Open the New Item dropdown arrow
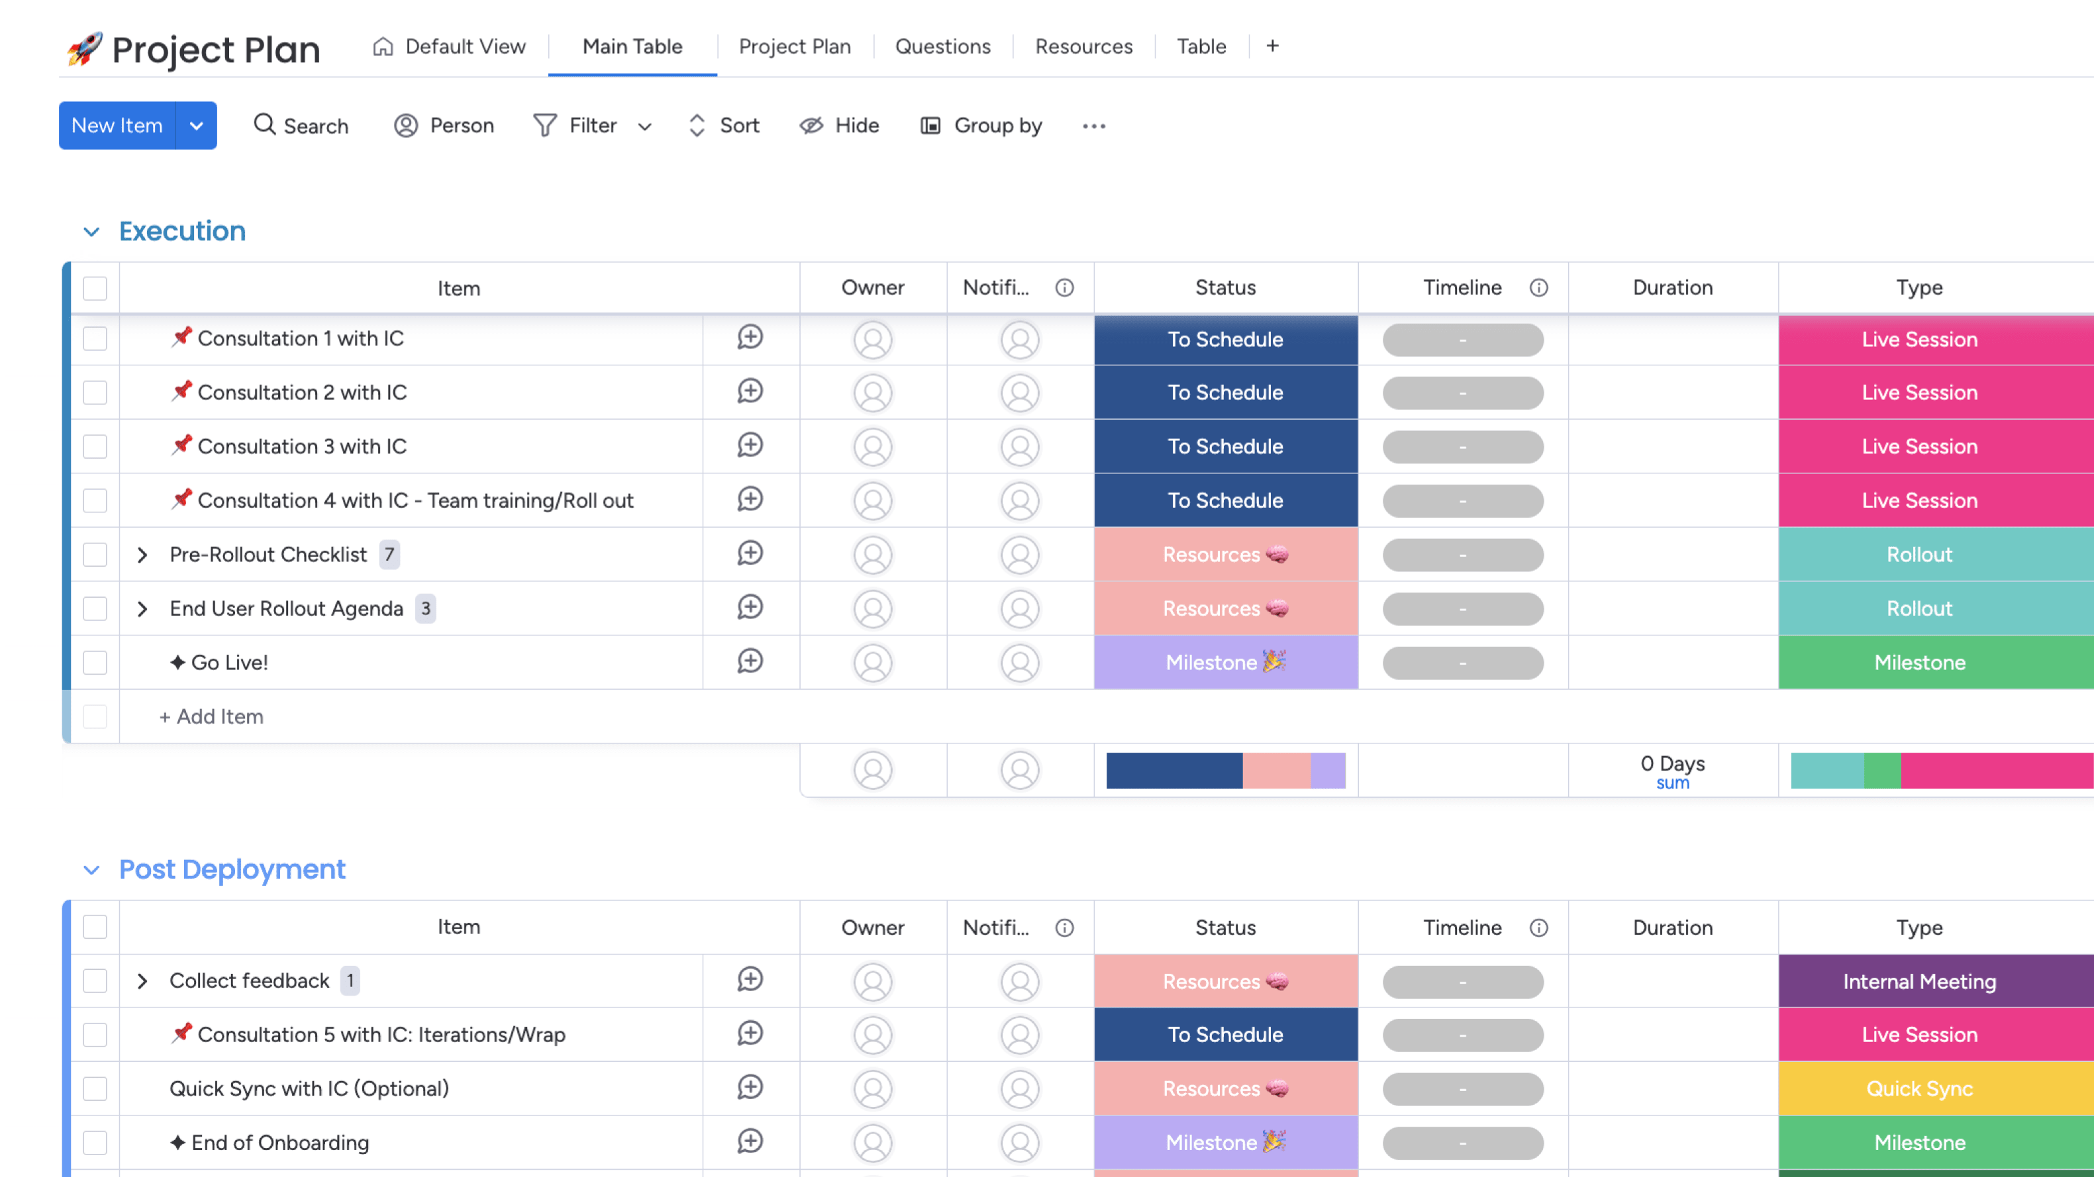This screenshot has height=1177, width=2094. click(196, 126)
